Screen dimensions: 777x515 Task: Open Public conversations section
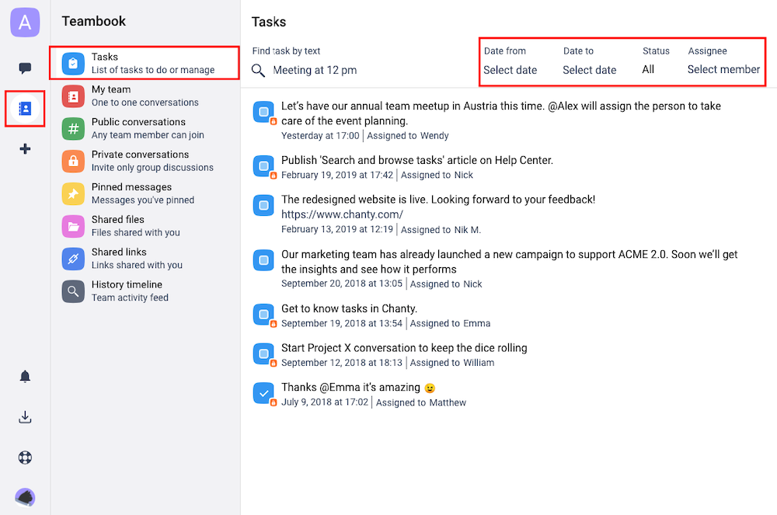(145, 128)
